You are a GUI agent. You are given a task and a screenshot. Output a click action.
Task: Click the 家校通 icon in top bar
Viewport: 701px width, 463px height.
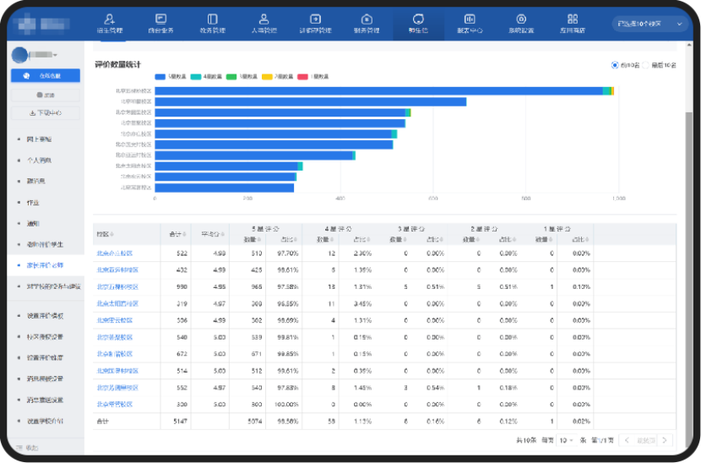point(418,22)
